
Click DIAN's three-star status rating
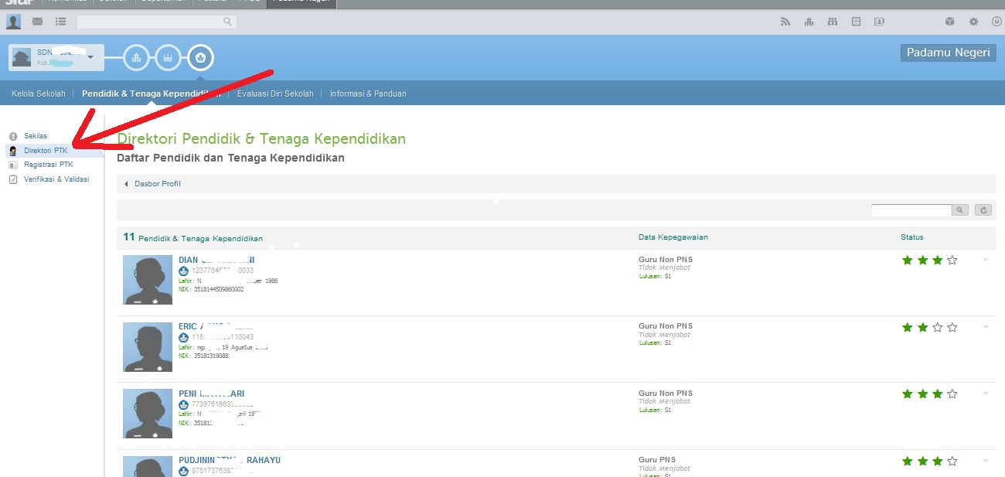coord(929,261)
